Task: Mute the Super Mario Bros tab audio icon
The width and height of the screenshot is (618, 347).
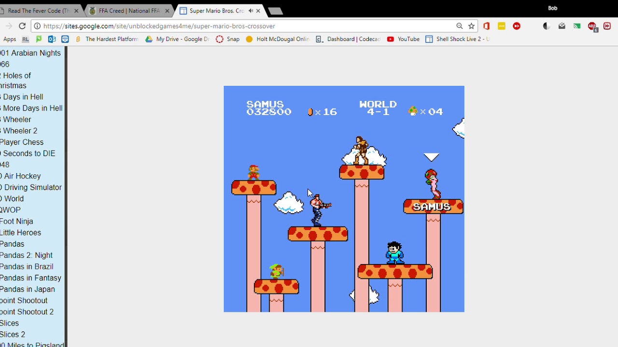Action: click(x=251, y=11)
